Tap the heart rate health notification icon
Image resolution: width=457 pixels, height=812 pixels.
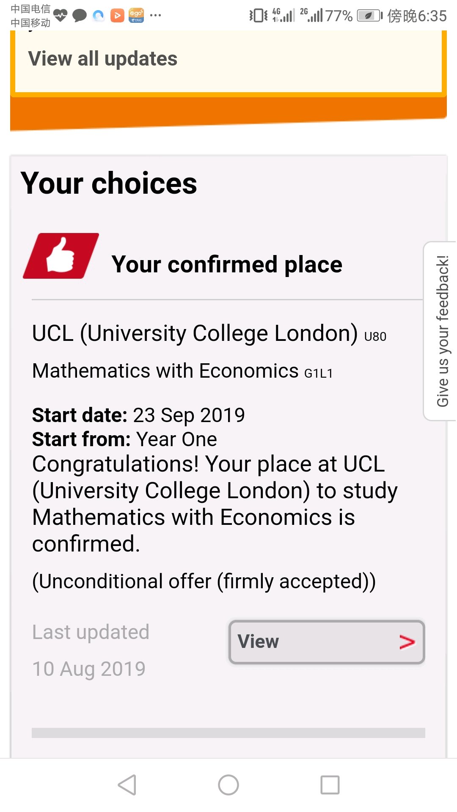(x=61, y=16)
